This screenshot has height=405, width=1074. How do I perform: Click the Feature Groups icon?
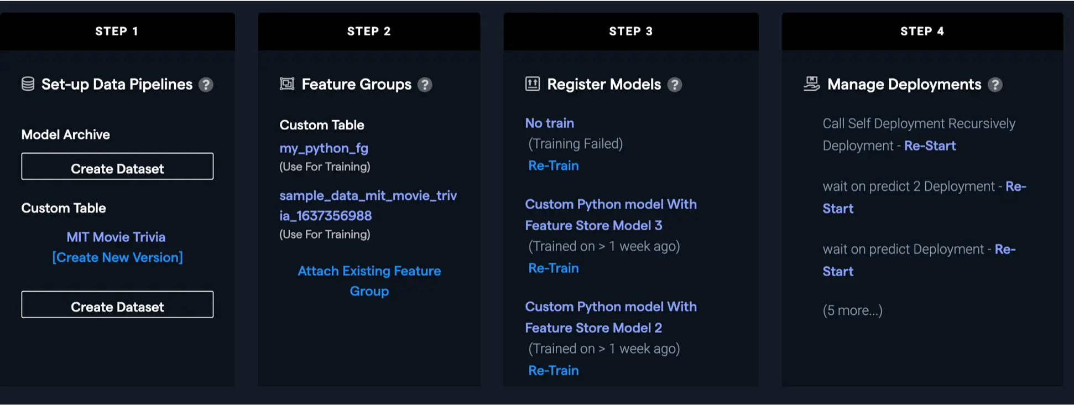pos(287,84)
